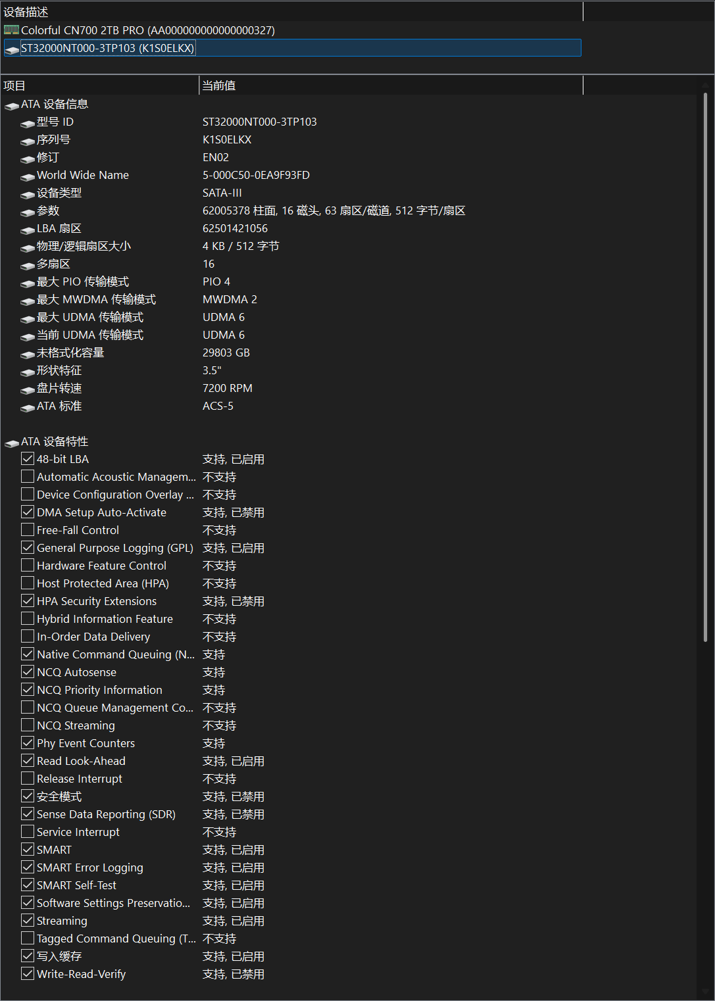This screenshot has height=1001, width=715.
Task: Toggle the SMART checkbox
Action: (27, 849)
